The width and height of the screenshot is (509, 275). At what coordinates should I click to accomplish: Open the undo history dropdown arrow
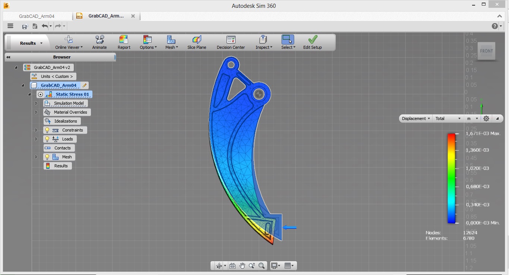tap(51, 26)
